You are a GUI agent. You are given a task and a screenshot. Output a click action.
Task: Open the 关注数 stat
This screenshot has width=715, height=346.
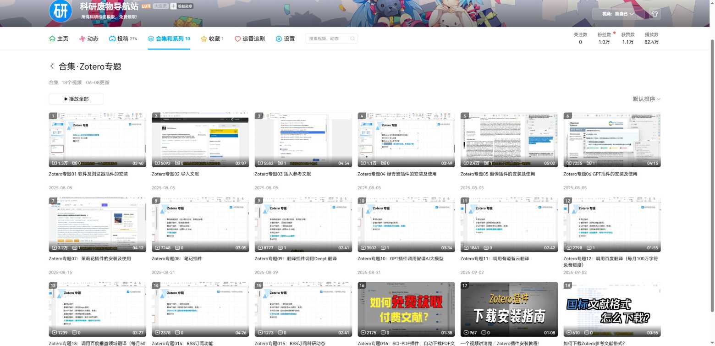pyautogui.click(x=580, y=38)
